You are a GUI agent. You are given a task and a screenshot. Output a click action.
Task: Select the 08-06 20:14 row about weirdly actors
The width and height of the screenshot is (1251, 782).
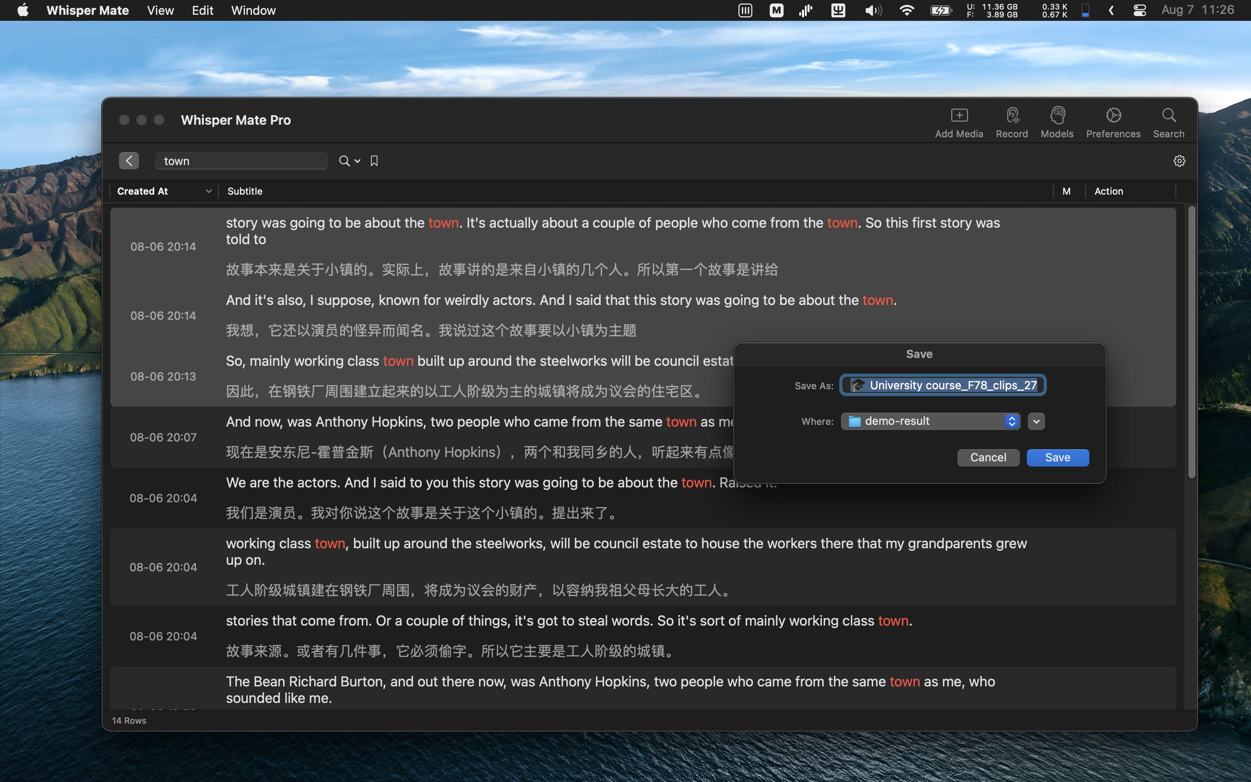click(642, 315)
